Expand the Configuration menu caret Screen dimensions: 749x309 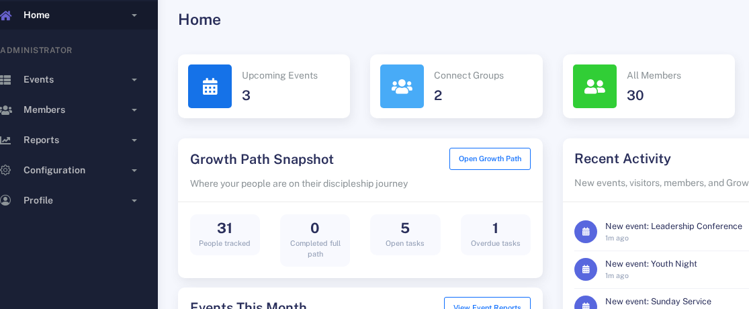click(x=134, y=170)
